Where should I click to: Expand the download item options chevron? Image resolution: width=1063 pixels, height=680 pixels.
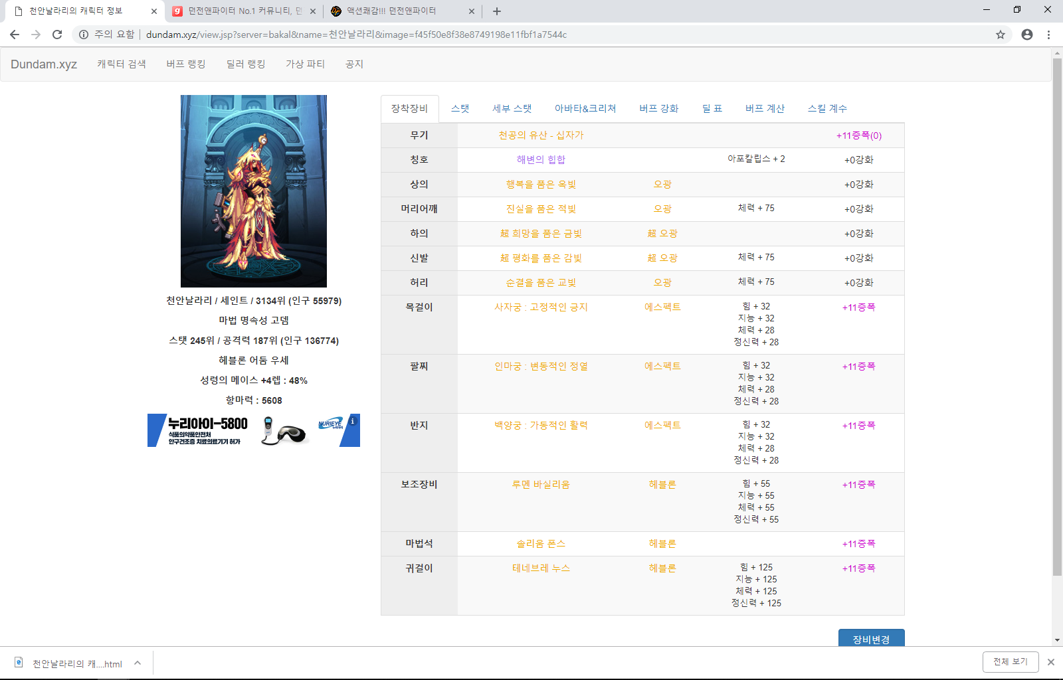click(138, 663)
